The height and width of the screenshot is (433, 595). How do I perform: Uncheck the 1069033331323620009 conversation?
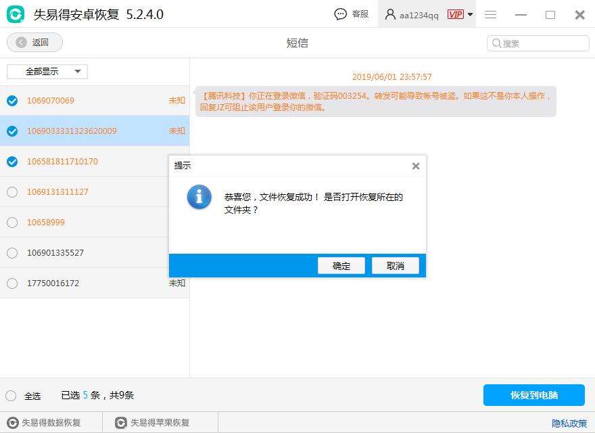12,131
